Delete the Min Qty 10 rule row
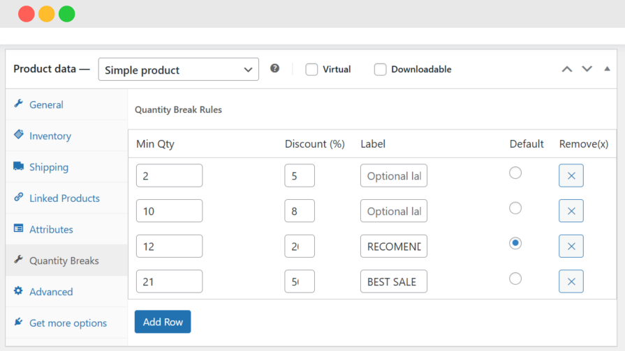 571,211
